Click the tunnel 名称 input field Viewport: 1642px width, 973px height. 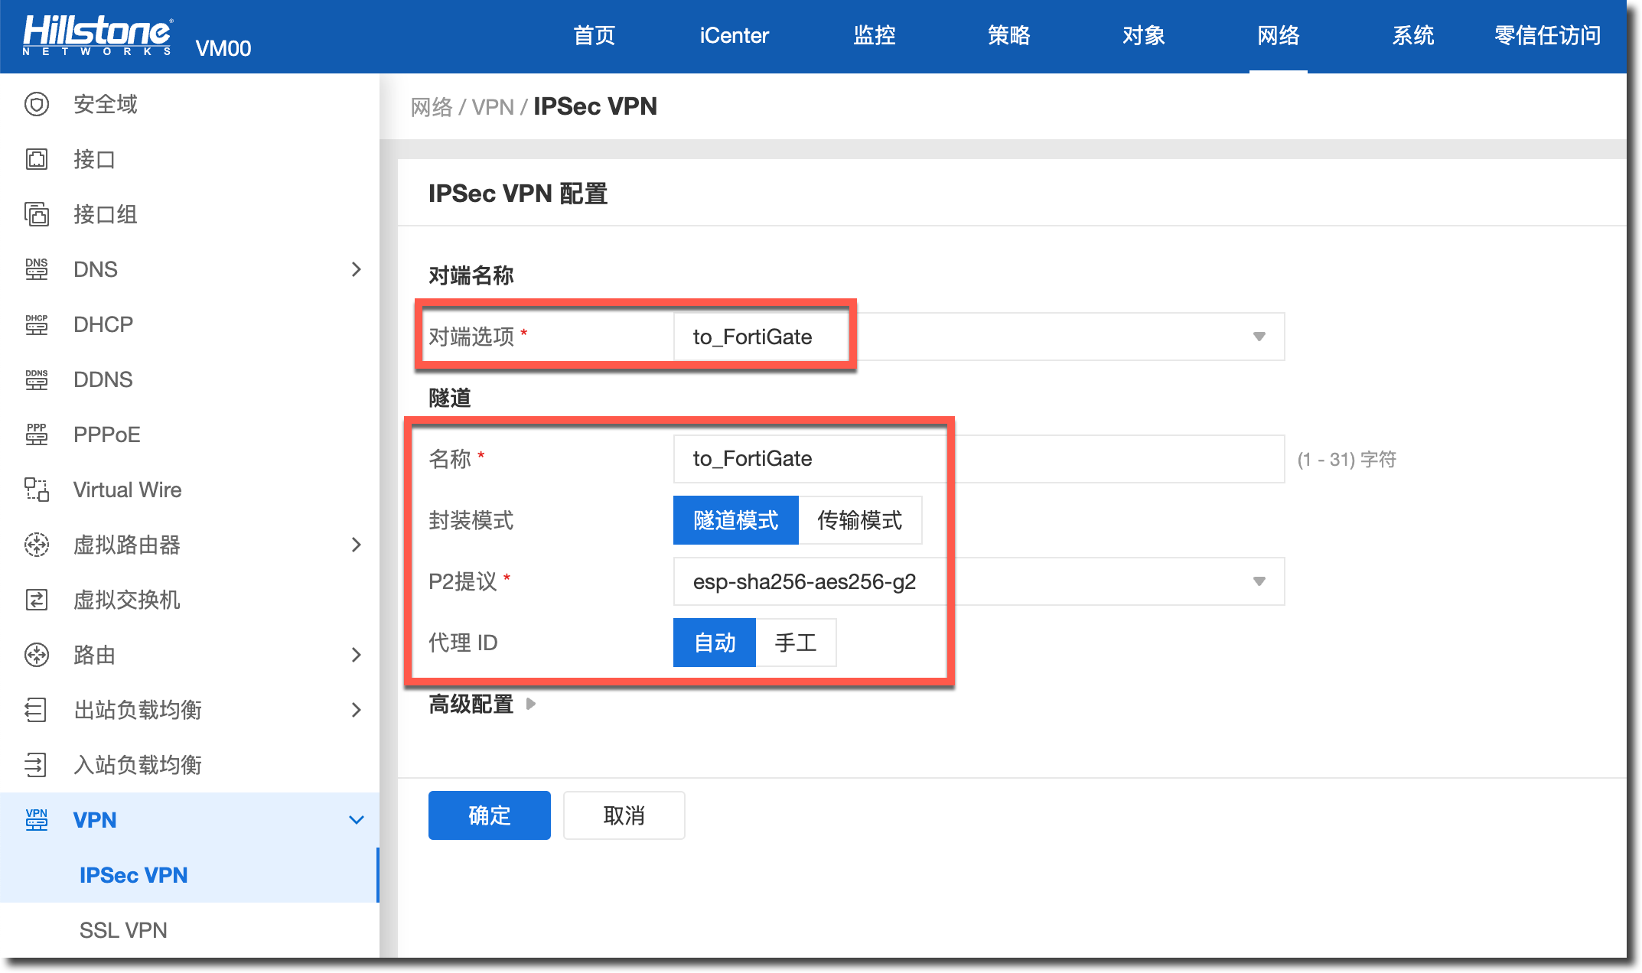tap(978, 459)
